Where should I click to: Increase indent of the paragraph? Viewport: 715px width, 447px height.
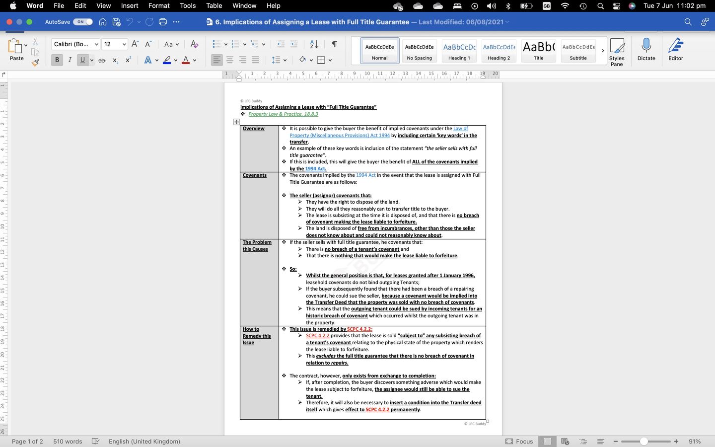click(294, 44)
